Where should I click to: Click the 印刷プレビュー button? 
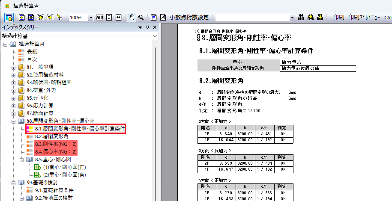364,18
